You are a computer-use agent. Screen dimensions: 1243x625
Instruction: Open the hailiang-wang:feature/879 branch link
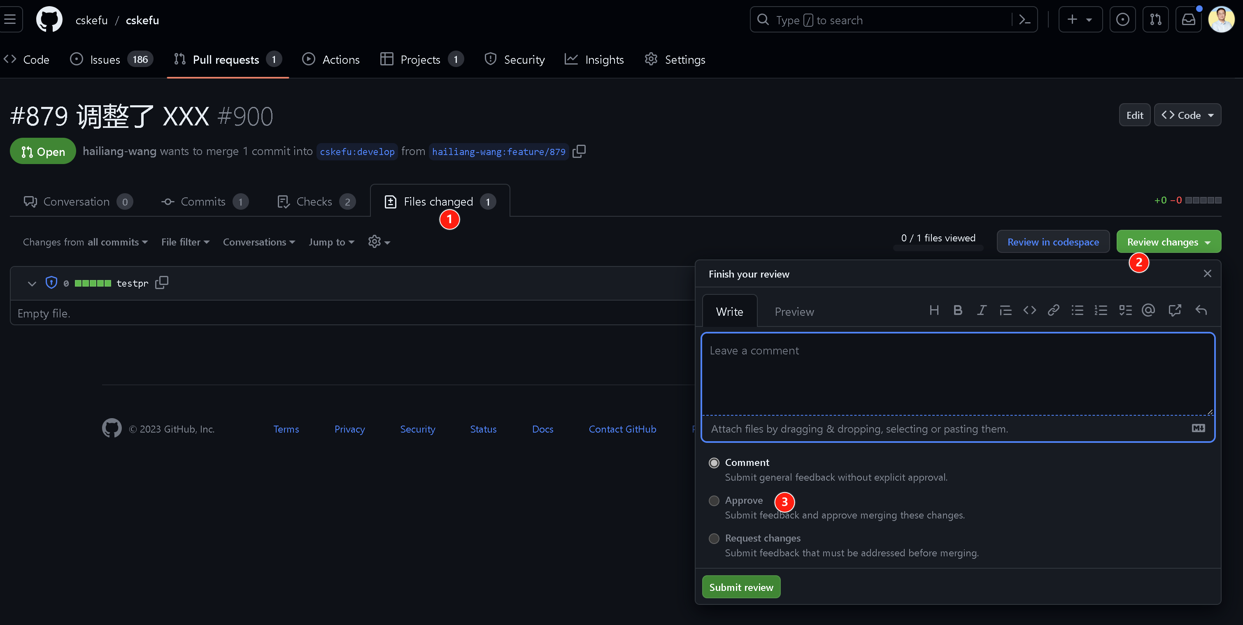tap(498, 151)
